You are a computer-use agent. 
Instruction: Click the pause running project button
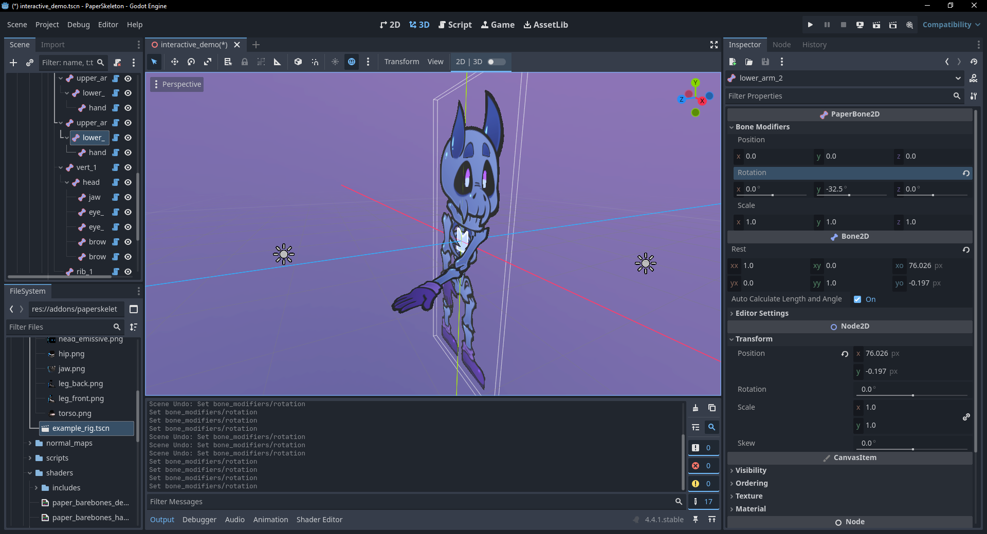[x=827, y=25]
